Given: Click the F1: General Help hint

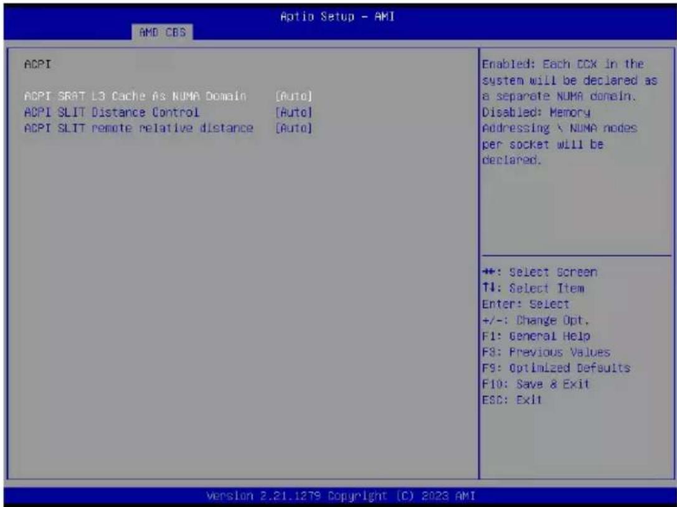Looking at the screenshot, I should click(x=536, y=336).
